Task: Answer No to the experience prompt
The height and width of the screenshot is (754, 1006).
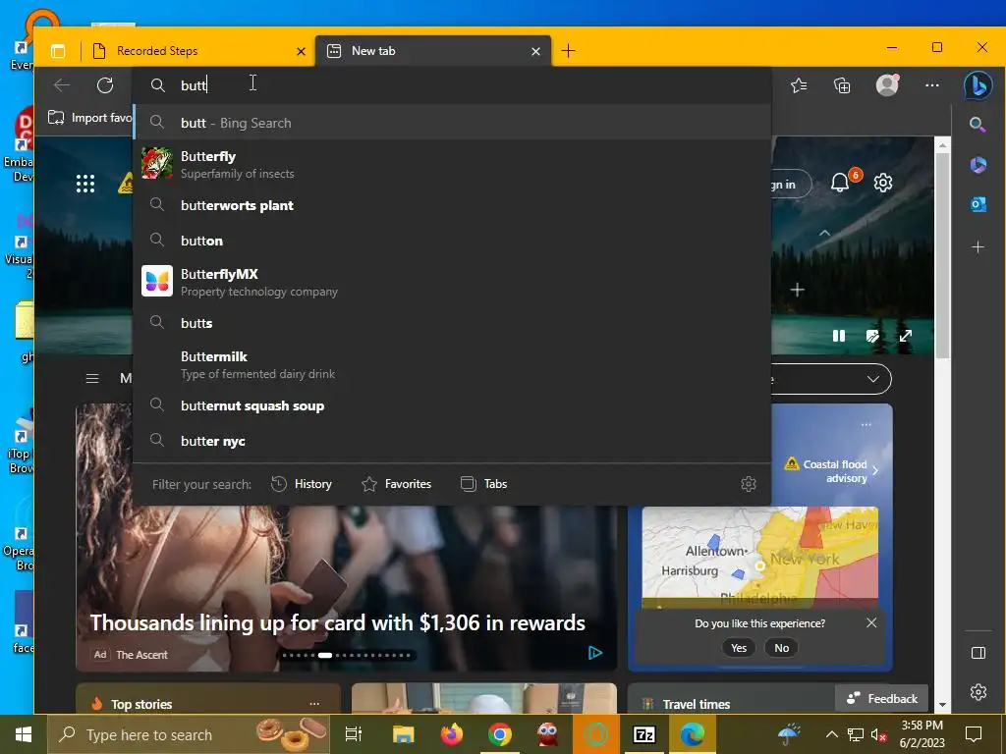Action: pyautogui.click(x=781, y=648)
